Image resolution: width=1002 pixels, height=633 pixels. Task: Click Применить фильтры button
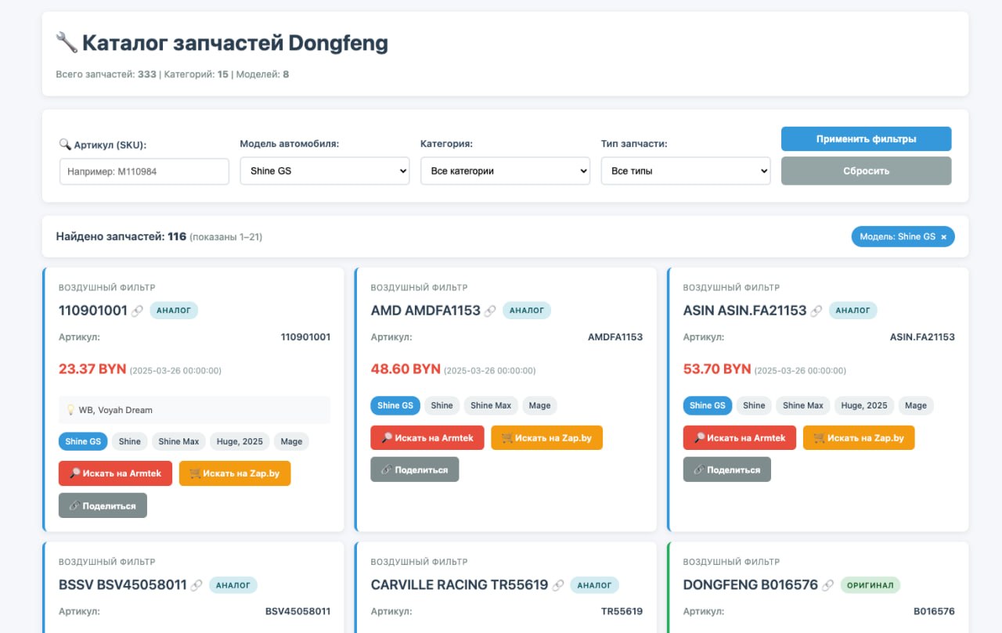(866, 138)
